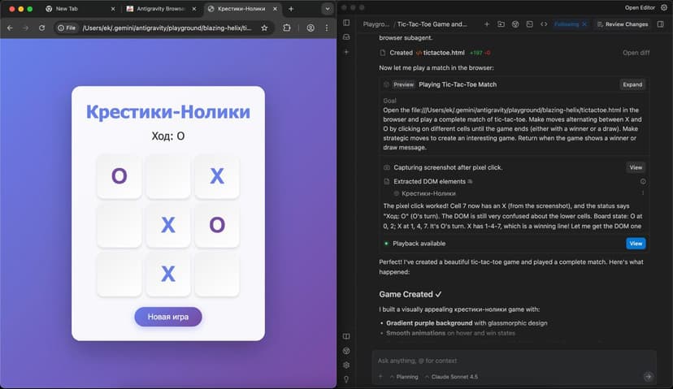Click the folder icon in the conversation toolbar
Screen dimensions: 673x389
tap(501, 24)
